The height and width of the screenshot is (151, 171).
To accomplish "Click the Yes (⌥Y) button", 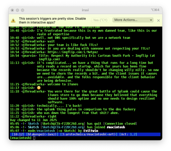I will click(x=100, y=20).
